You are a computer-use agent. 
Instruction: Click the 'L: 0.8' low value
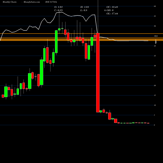(x=84, y=10)
